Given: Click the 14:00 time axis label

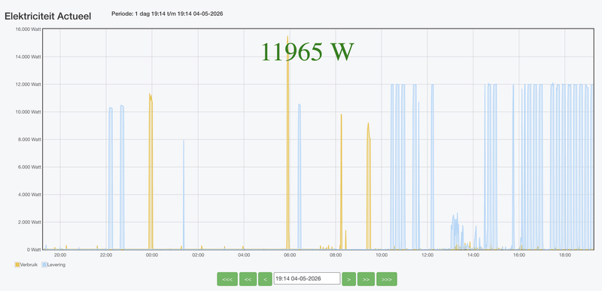Looking at the screenshot, I should 473,255.
